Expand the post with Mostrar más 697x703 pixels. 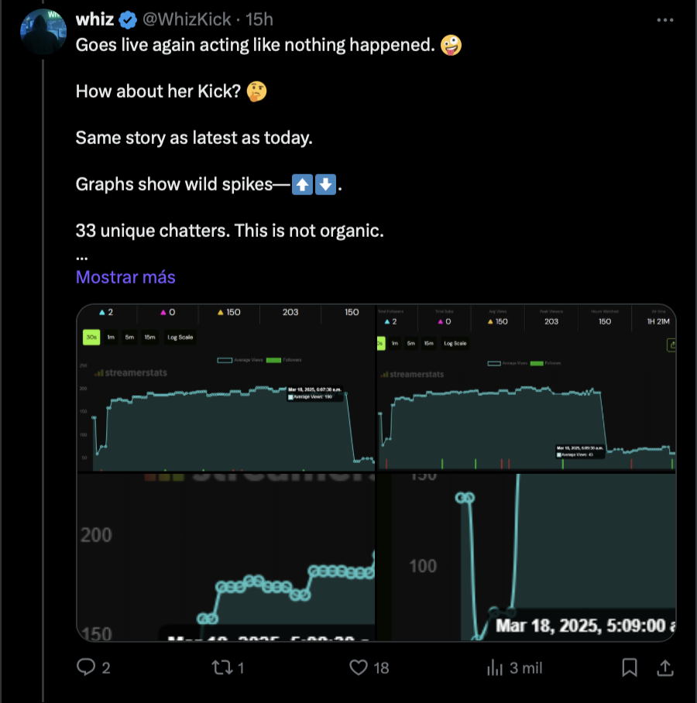point(125,277)
